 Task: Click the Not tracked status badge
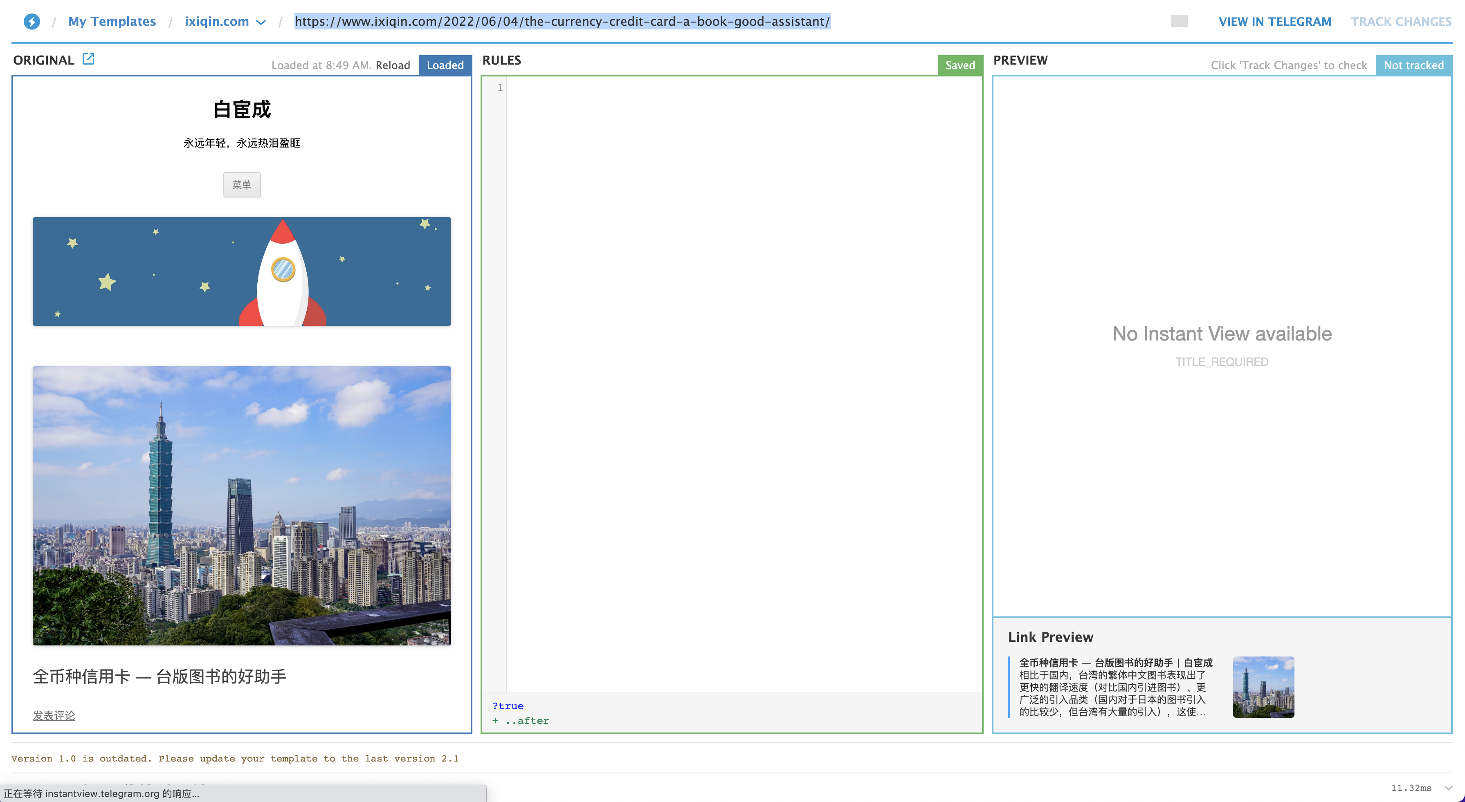click(1413, 65)
